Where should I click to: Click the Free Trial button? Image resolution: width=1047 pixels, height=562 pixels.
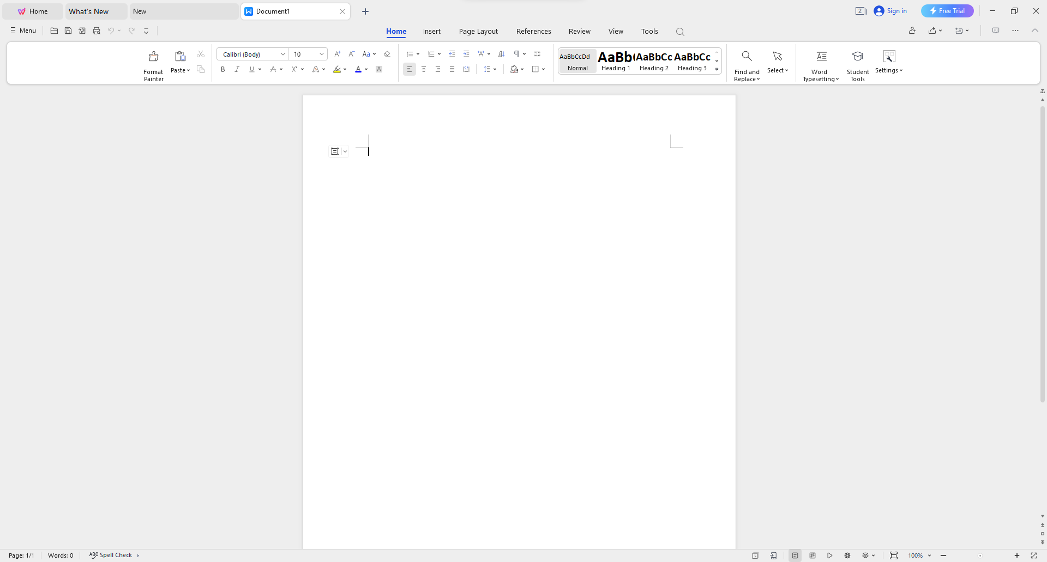(947, 11)
